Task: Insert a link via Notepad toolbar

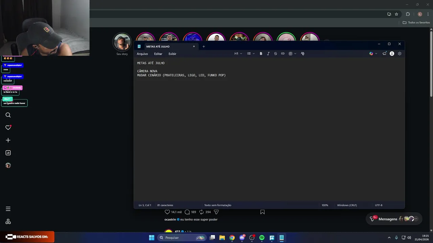Action: tap(283, 54)
